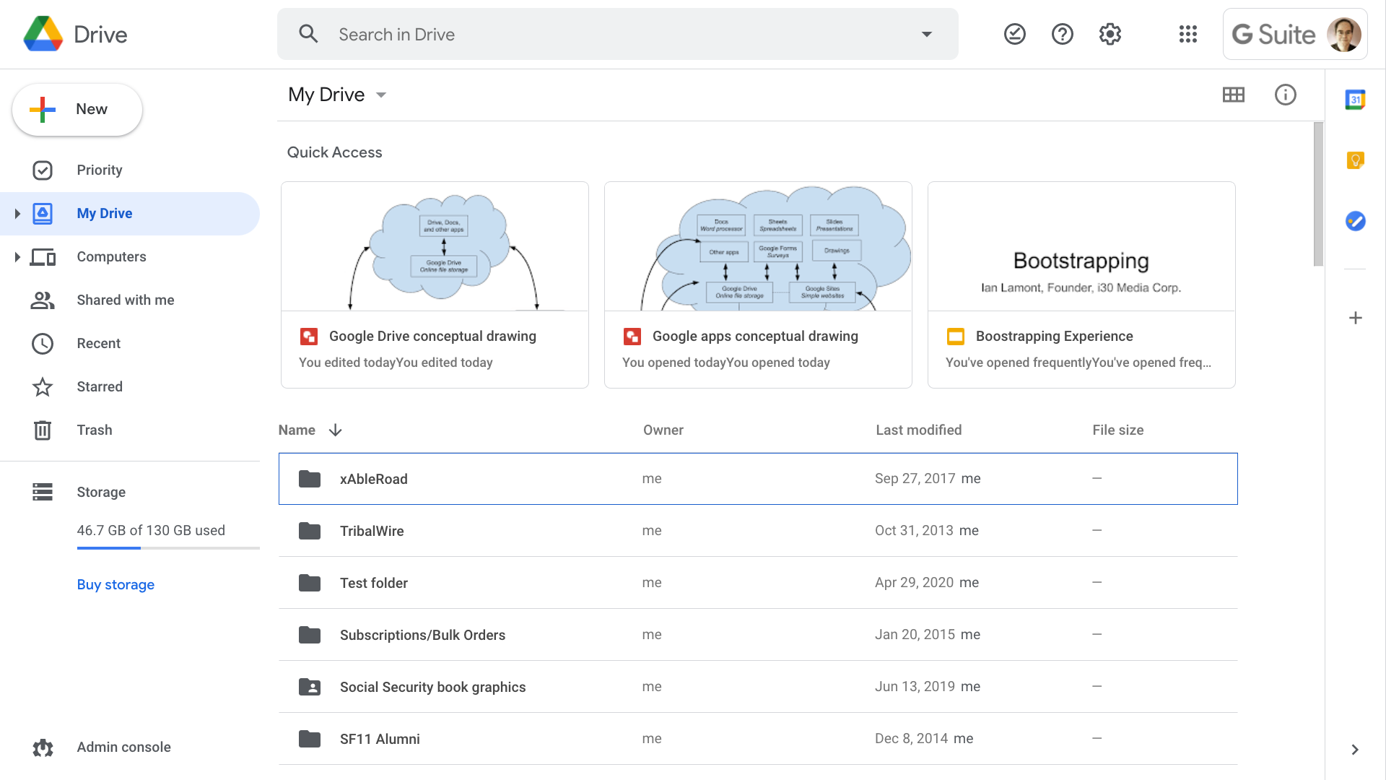Click the Shared with me icon
The image size is (1386, 780).
point(42,300)
